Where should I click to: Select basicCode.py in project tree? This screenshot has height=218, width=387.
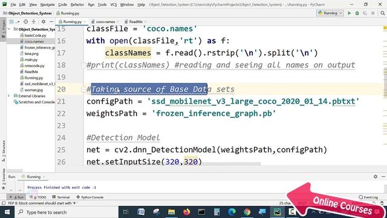[35, 35]
